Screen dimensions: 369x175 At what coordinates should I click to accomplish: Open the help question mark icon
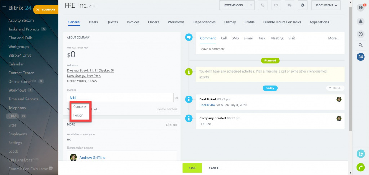click(x=360, y=8)
